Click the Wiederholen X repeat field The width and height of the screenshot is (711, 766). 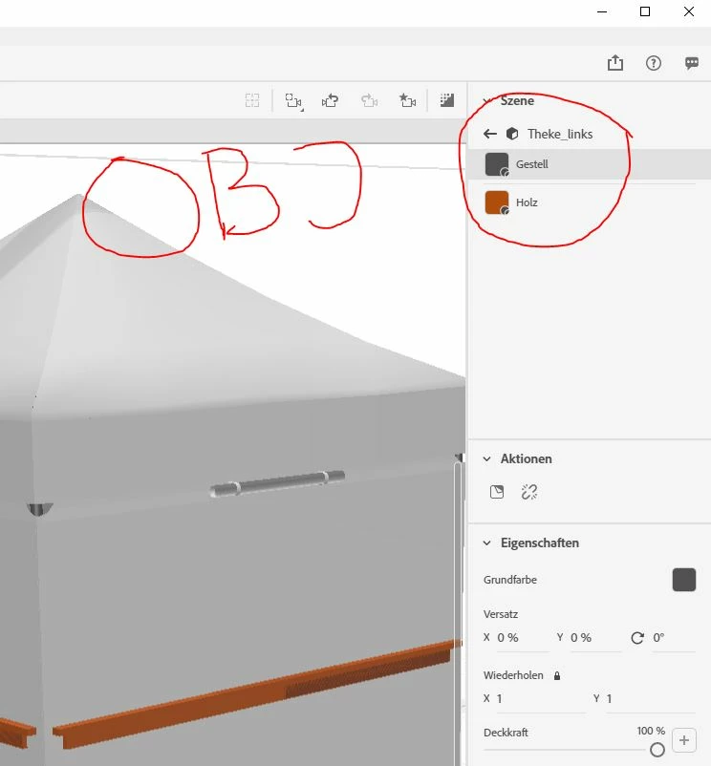click(541, 699)
